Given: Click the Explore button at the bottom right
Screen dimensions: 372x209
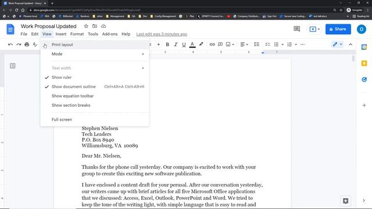Looking at the screenshot, I should (x=345, y=201).
